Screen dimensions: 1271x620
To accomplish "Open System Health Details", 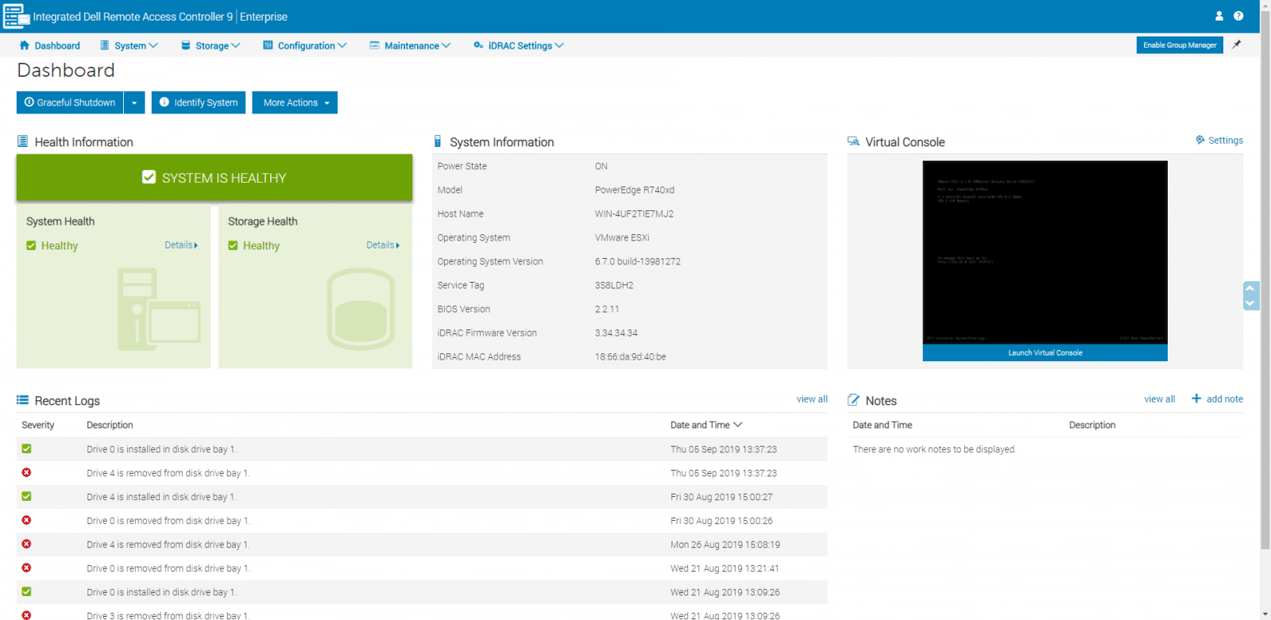I will point(181,245).
